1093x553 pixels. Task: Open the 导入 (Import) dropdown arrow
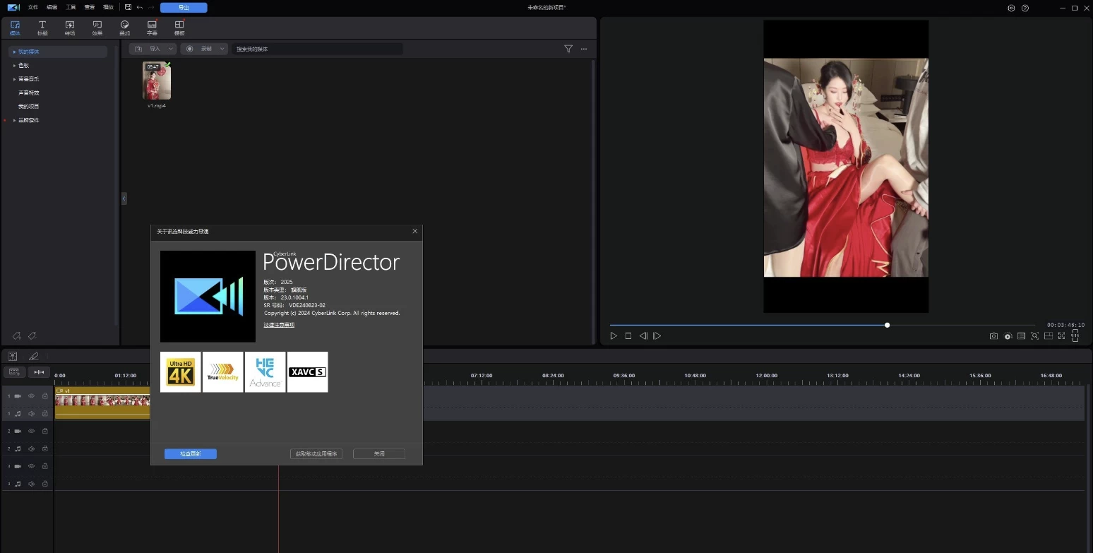[169, 49]
